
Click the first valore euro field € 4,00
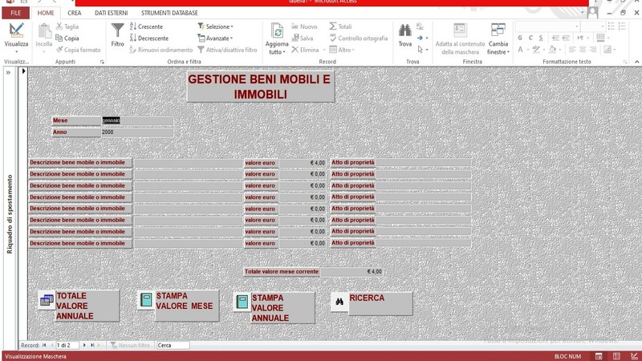click(x=303, y=163)
